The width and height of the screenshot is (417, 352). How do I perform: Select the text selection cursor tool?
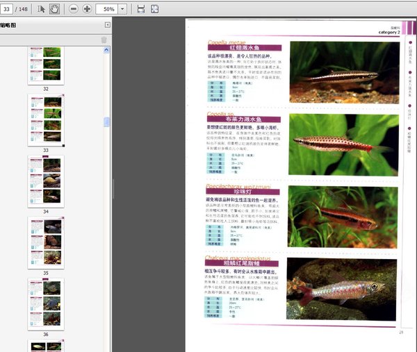click(x=41, y=9)
